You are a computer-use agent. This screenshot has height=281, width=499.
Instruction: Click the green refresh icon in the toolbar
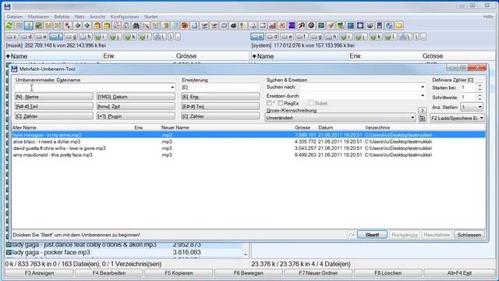click(x=9, y=26)
